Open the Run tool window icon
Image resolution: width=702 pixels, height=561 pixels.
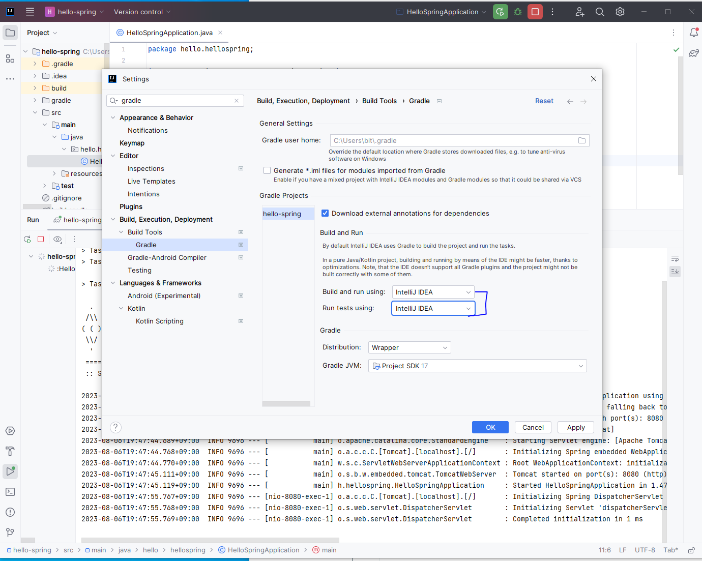tap(10, 471)
